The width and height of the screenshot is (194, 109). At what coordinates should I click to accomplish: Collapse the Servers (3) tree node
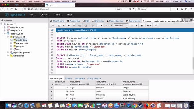(2, 24)
